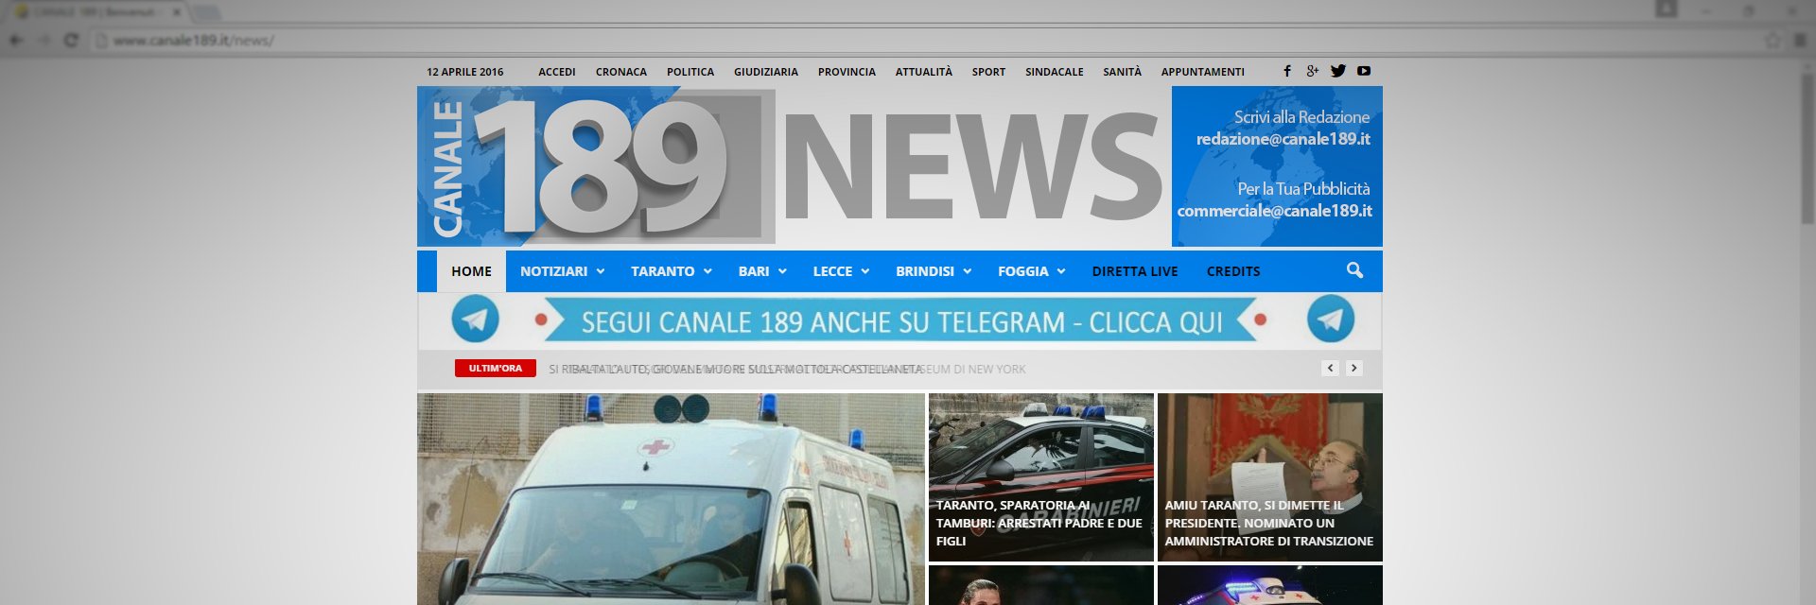Open the SPORT section
1816x605 pixels.
[988, 72]
